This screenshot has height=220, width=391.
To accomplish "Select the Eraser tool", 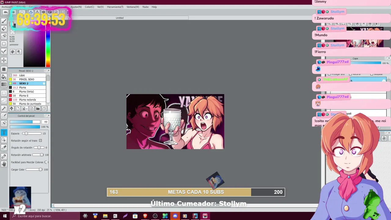I will click(4, 29).
